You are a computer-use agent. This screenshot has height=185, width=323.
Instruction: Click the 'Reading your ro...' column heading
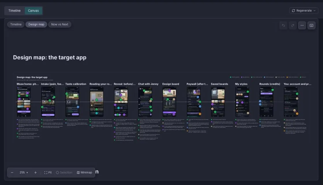pos(101,84)
